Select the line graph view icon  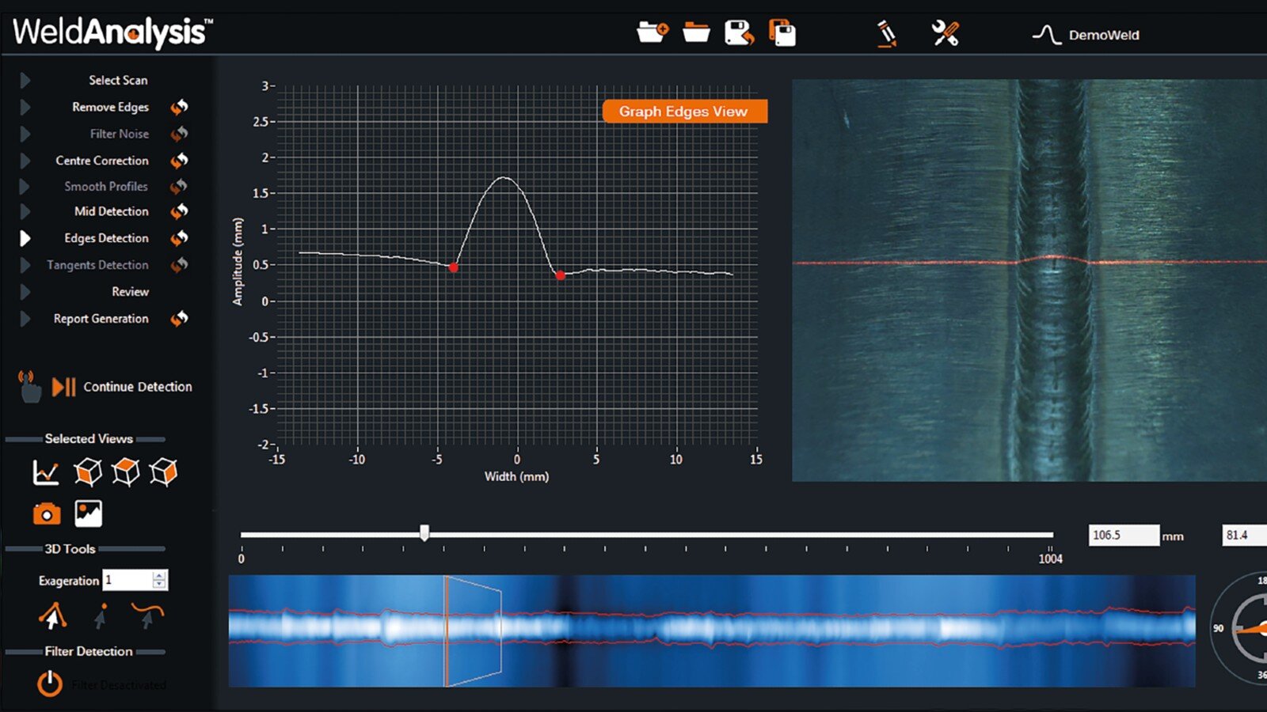[46, 472]
